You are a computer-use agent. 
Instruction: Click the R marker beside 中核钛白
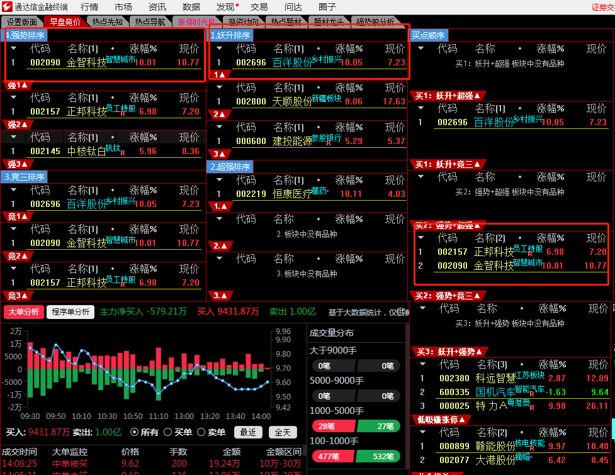(123, 153)
